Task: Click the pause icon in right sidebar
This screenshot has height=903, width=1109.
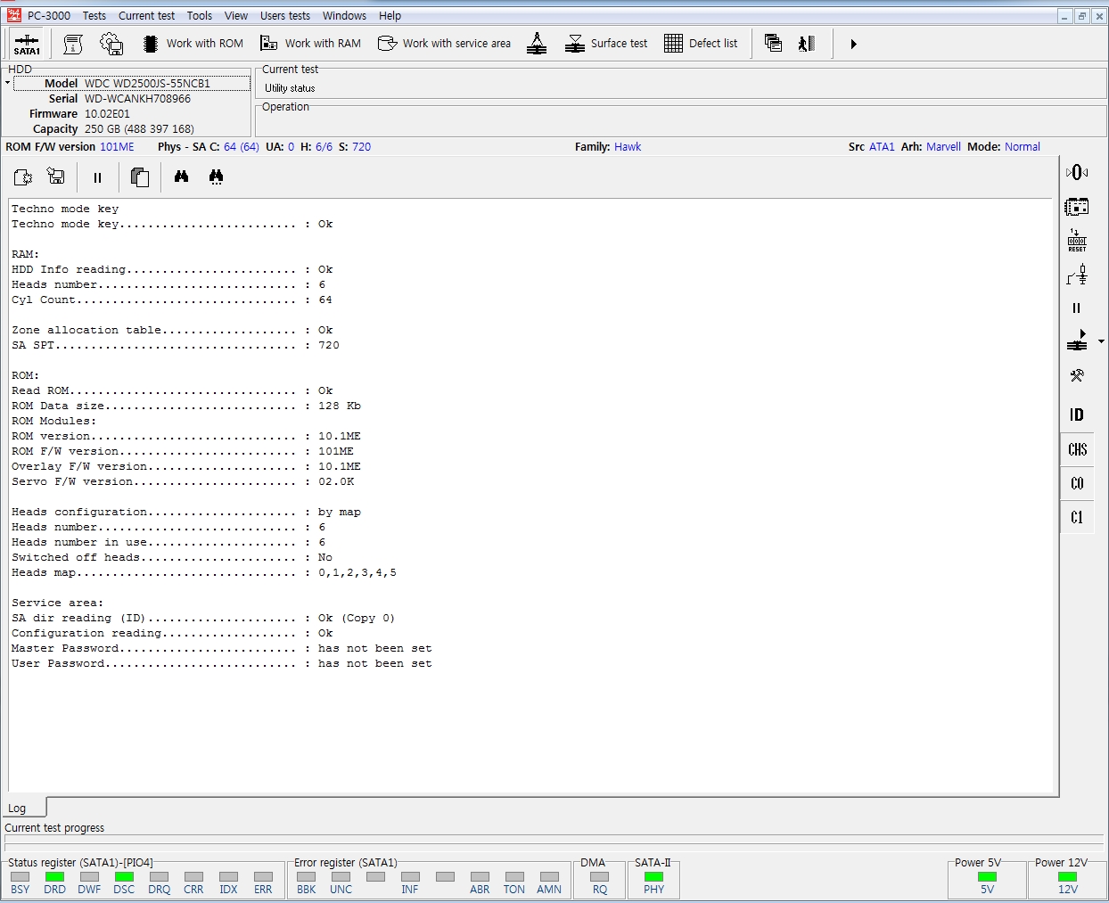Action: 1077,308
